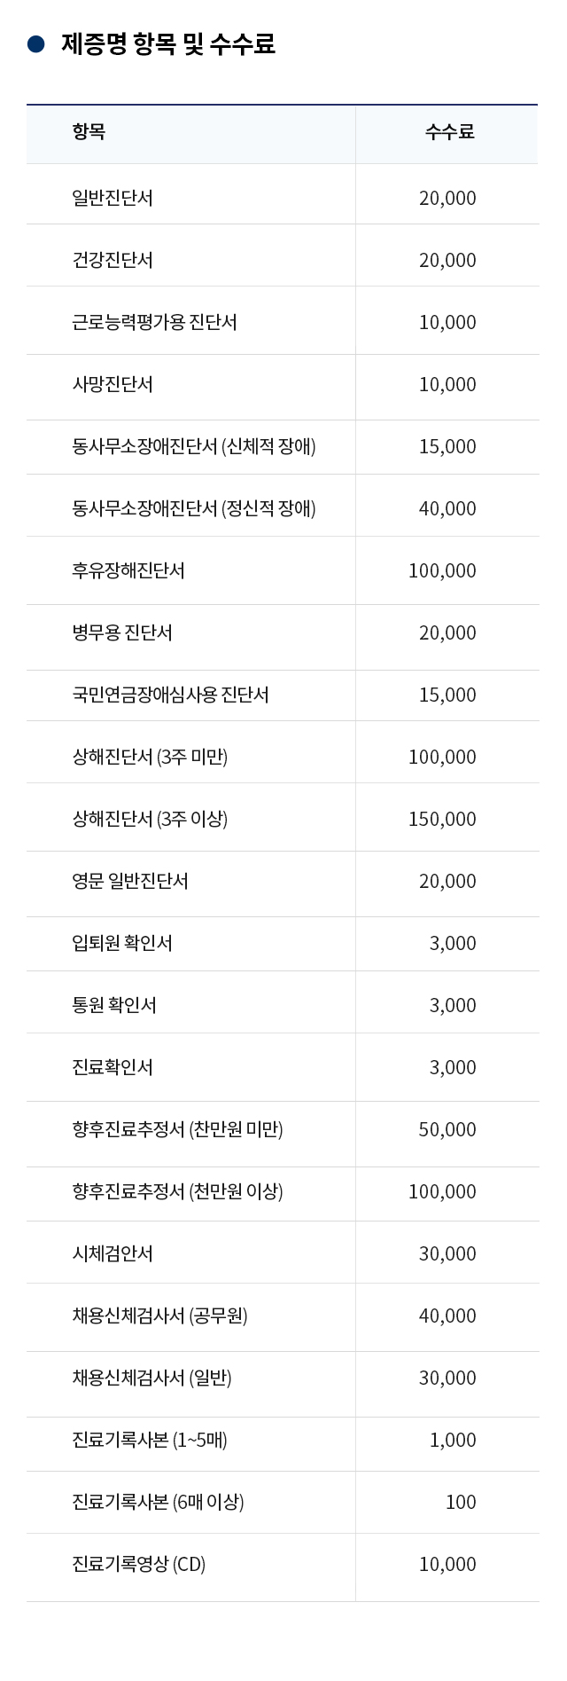Select the 항목 column header
Screen dimensions: 567x1681
click(x=89, y=132)
